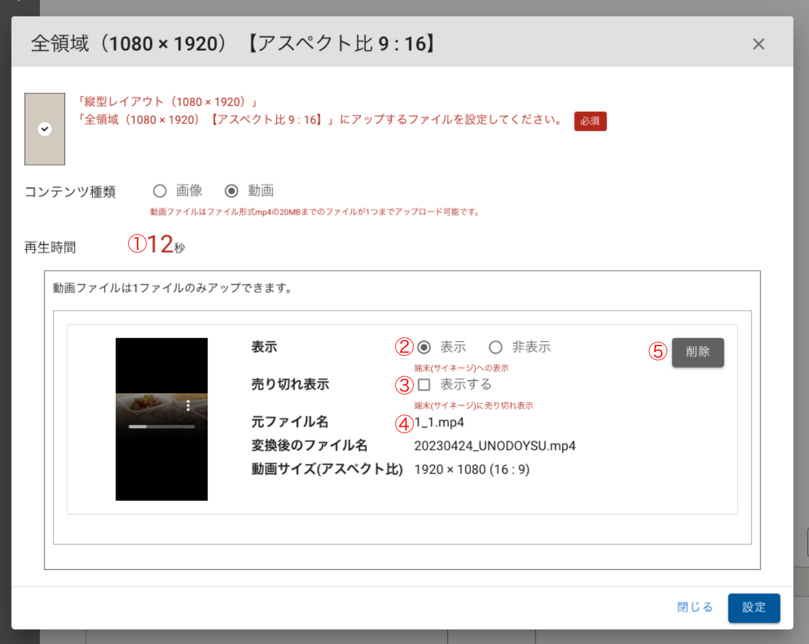Click the 動画ファイルは1ファイルのみ note text

(173, 288)
